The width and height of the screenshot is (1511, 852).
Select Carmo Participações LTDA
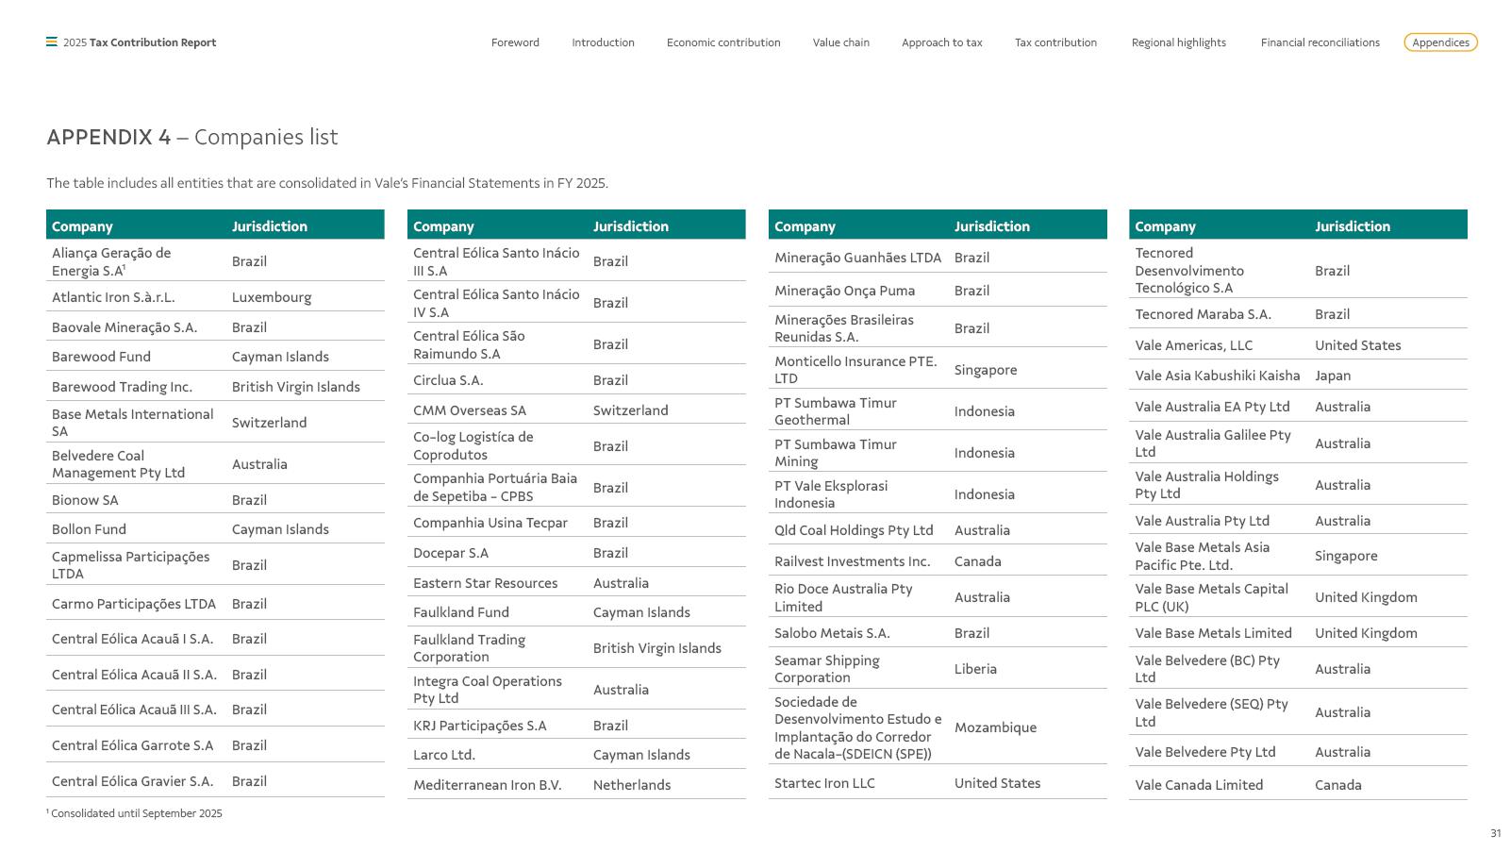tap(134, 604)
